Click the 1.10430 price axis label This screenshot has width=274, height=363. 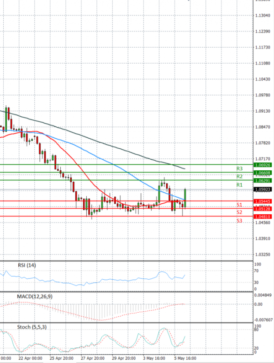263,79
